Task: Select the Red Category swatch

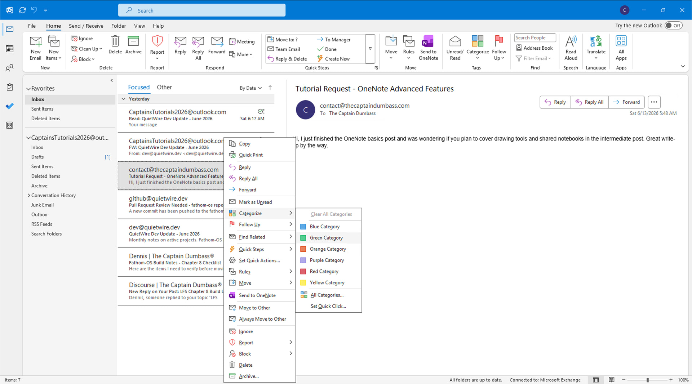Action: [303, 271]
